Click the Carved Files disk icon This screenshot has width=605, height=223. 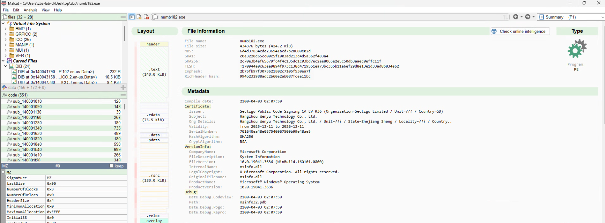click(9, 61)
